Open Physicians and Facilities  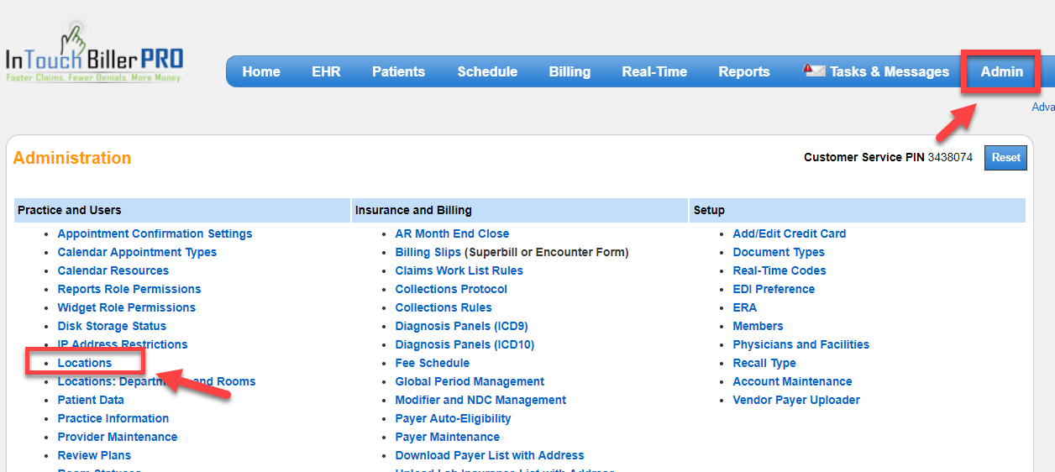800,344
